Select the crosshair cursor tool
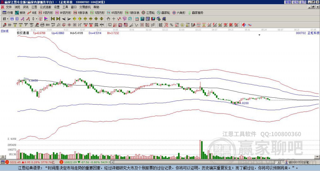 point(114,19)
